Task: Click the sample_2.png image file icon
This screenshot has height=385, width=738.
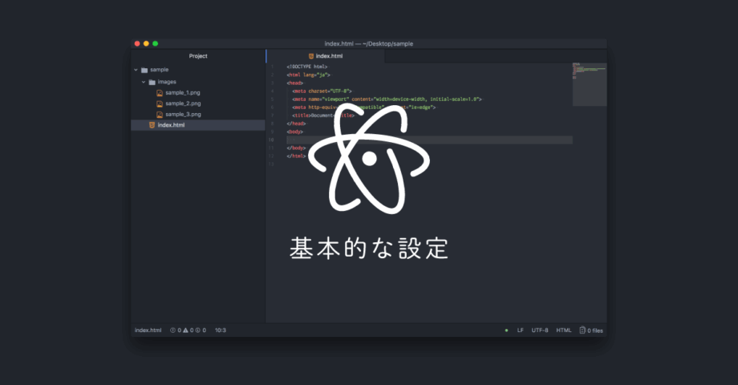Action: (160, 104)
